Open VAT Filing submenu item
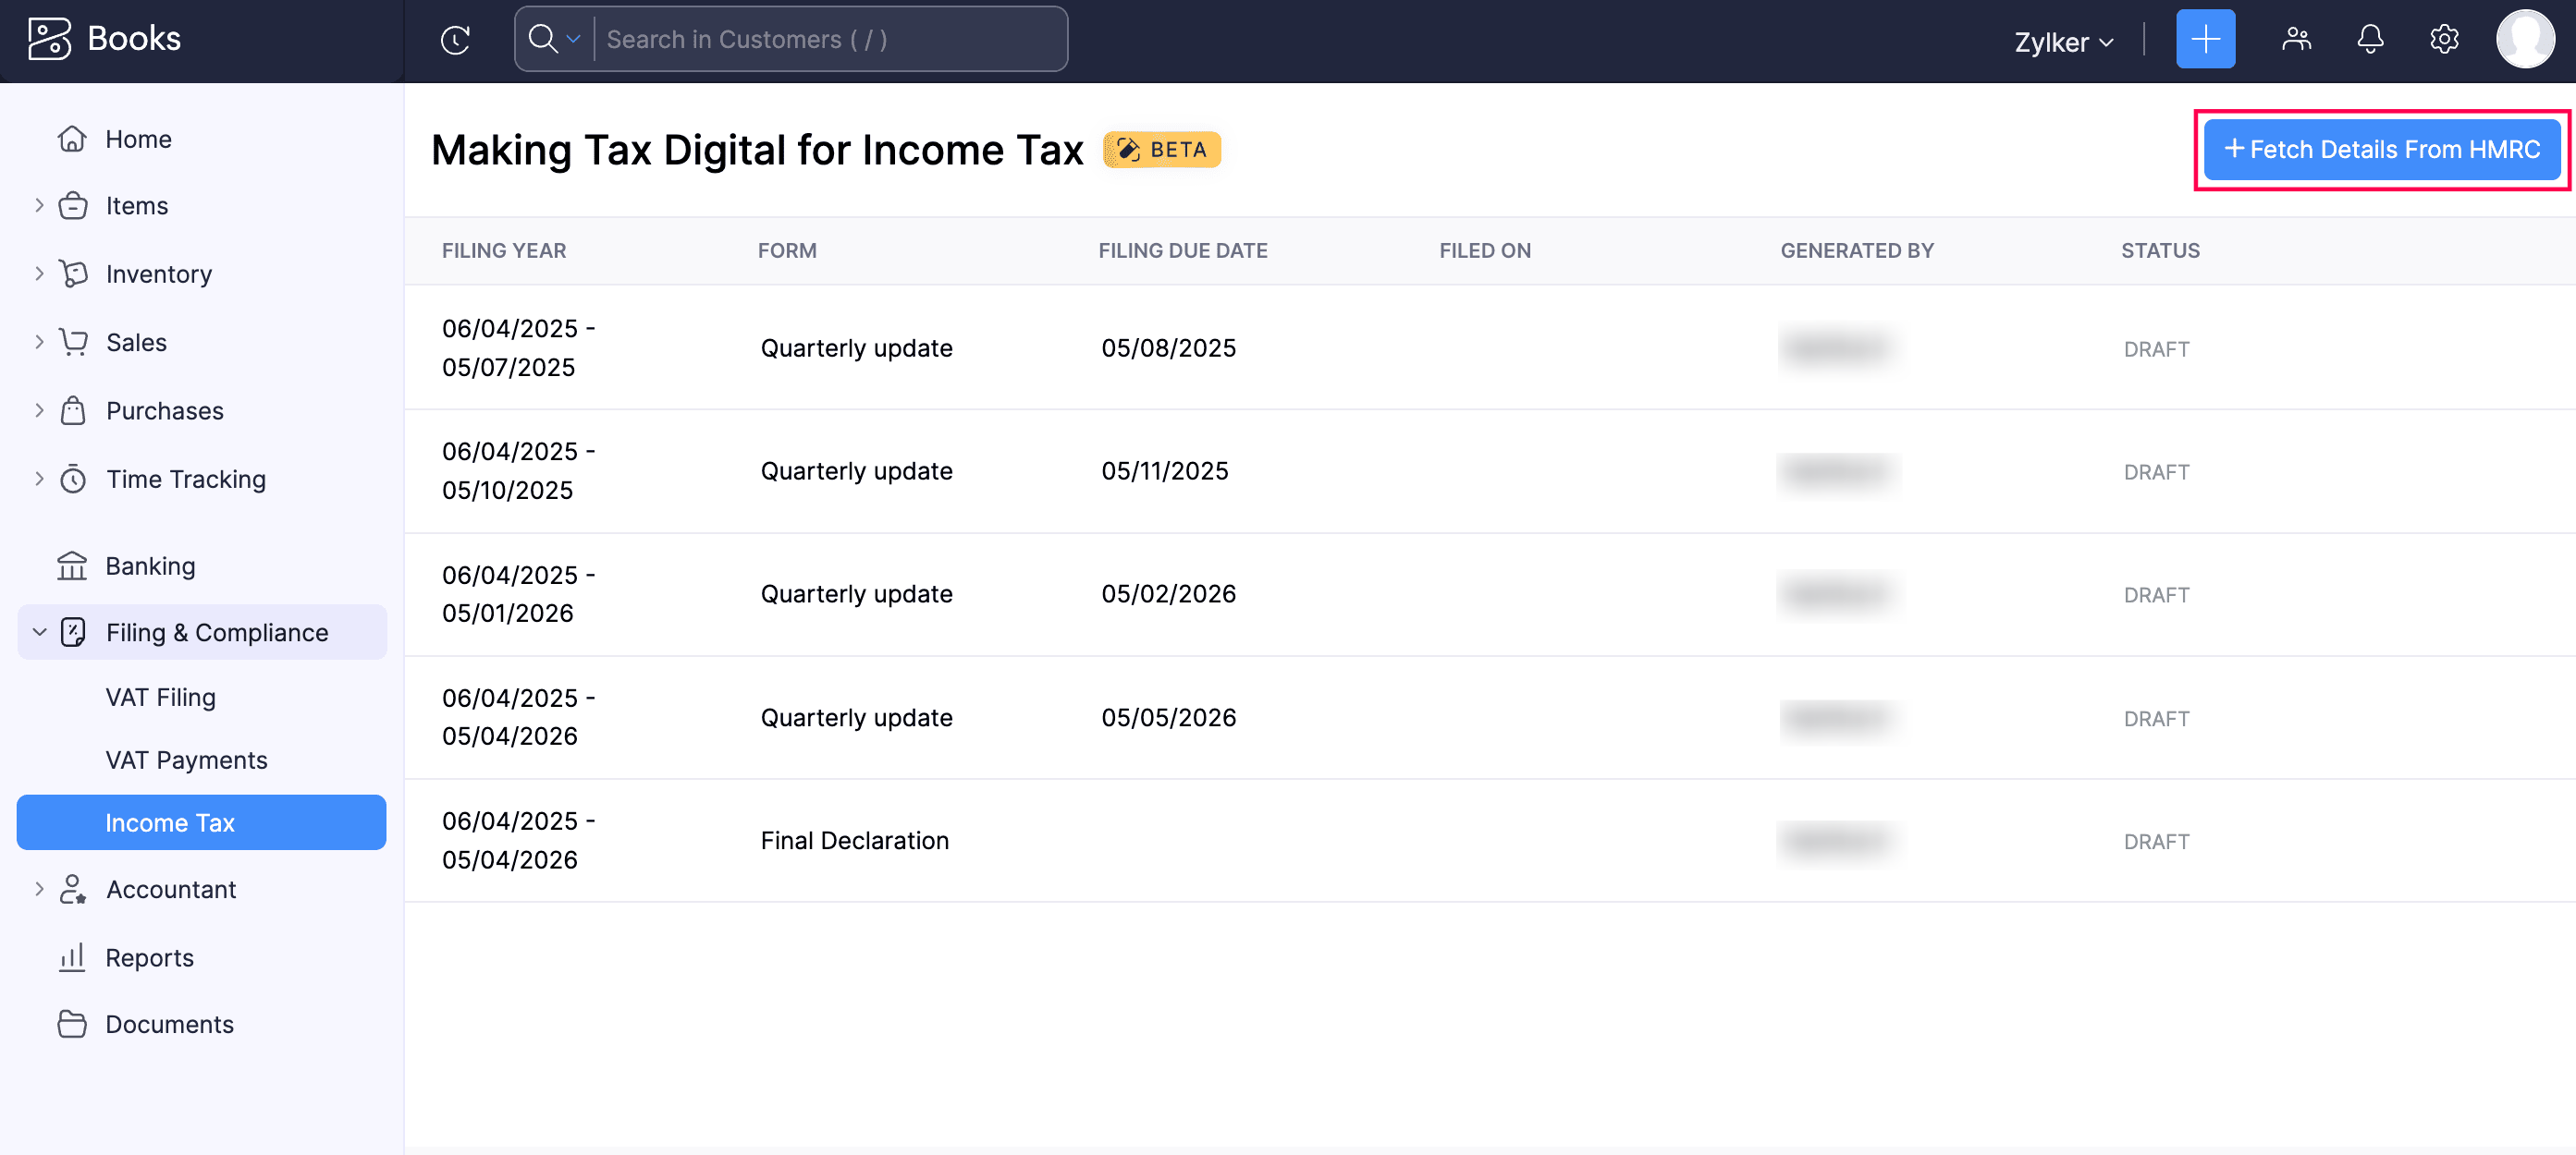Viewport: 2576px width, 1155px height. pos(160,698)
